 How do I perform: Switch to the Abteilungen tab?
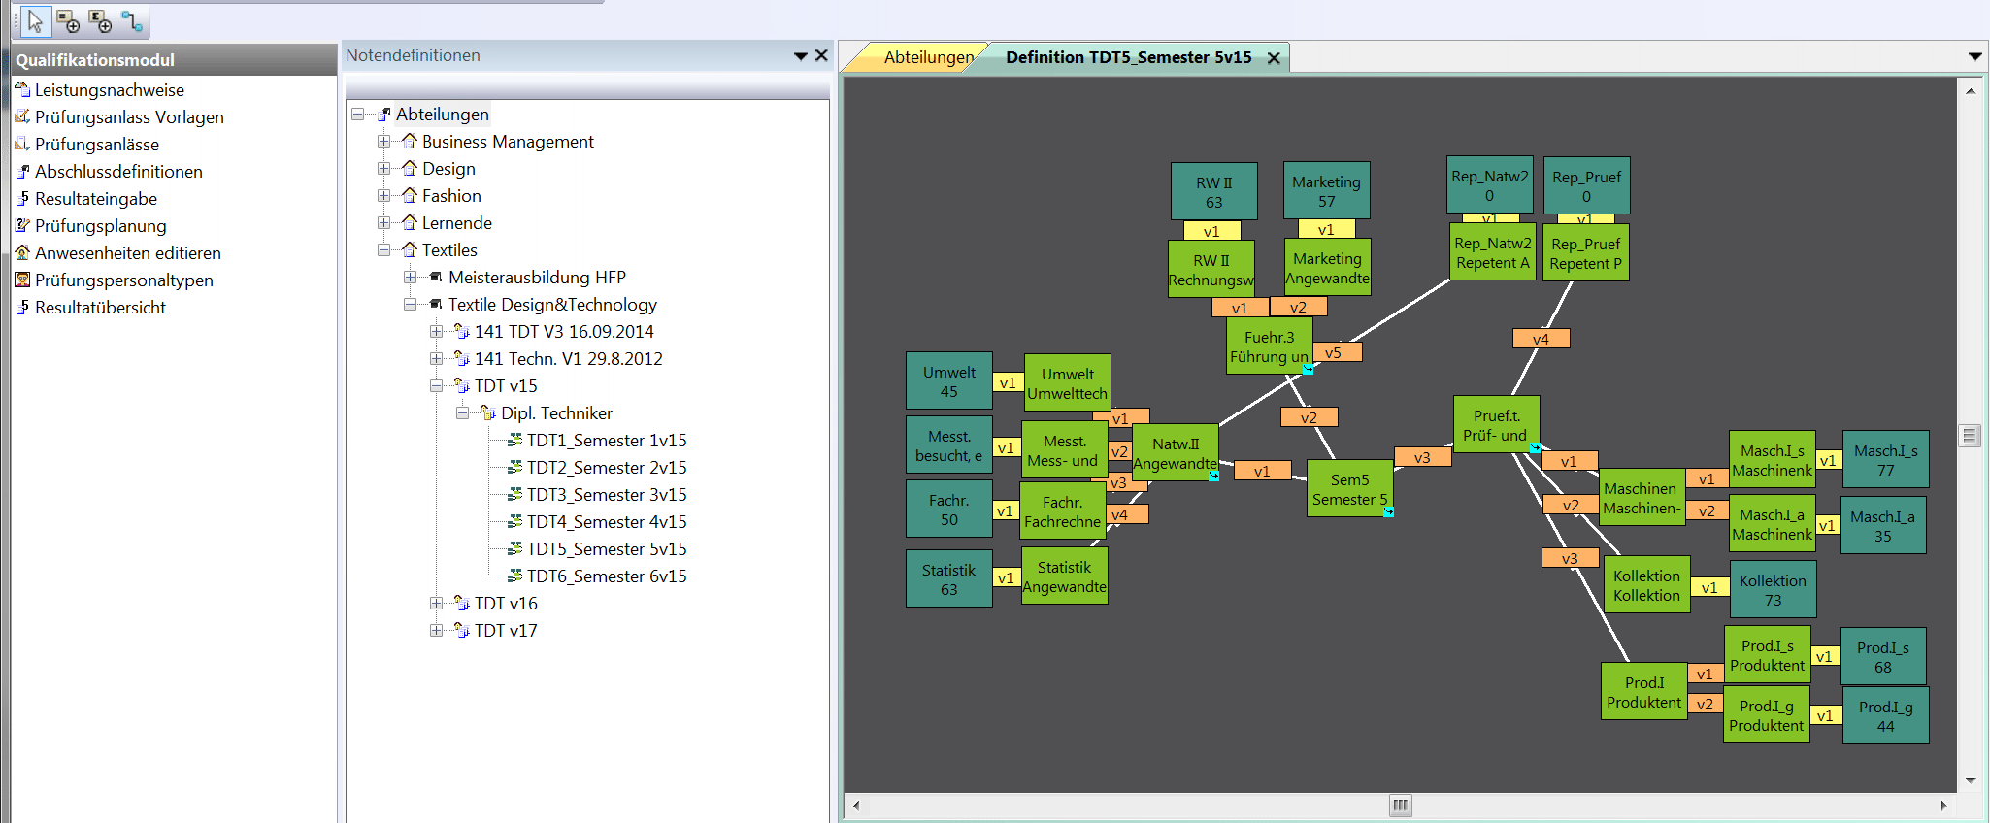(927, 57)
